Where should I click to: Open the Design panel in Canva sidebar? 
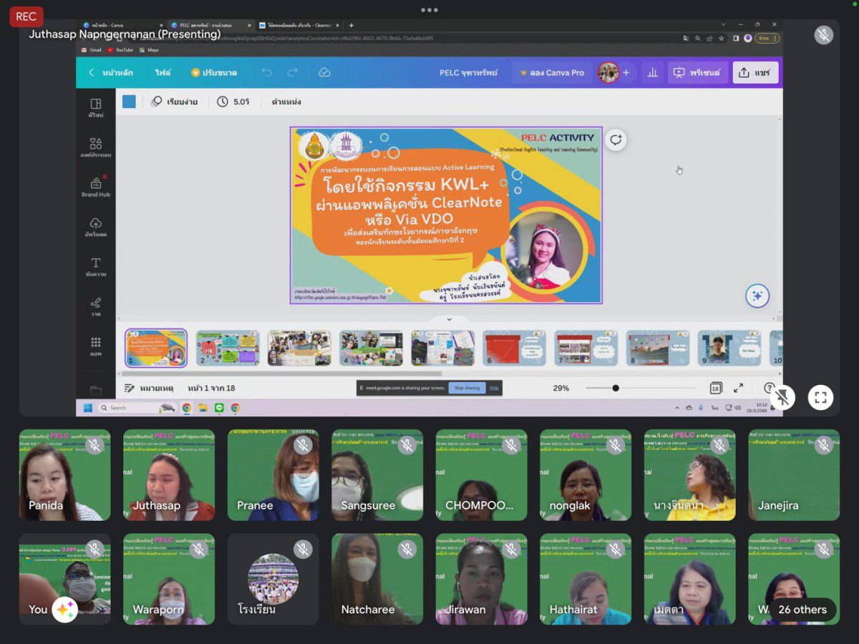[95, 107]
